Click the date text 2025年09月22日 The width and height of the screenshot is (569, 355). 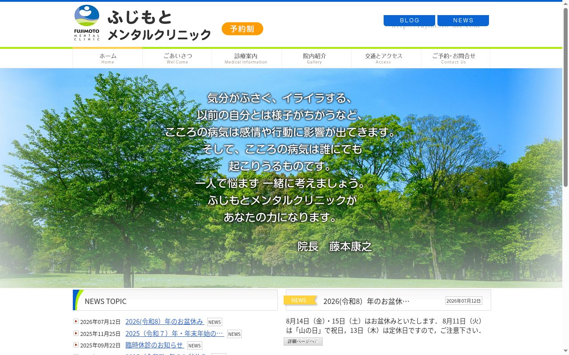[100, 345]
